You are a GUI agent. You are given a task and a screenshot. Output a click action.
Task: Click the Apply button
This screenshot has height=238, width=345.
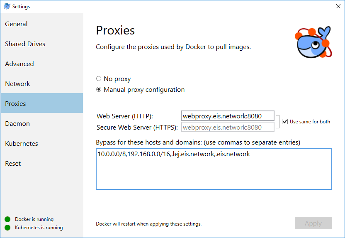313,223
